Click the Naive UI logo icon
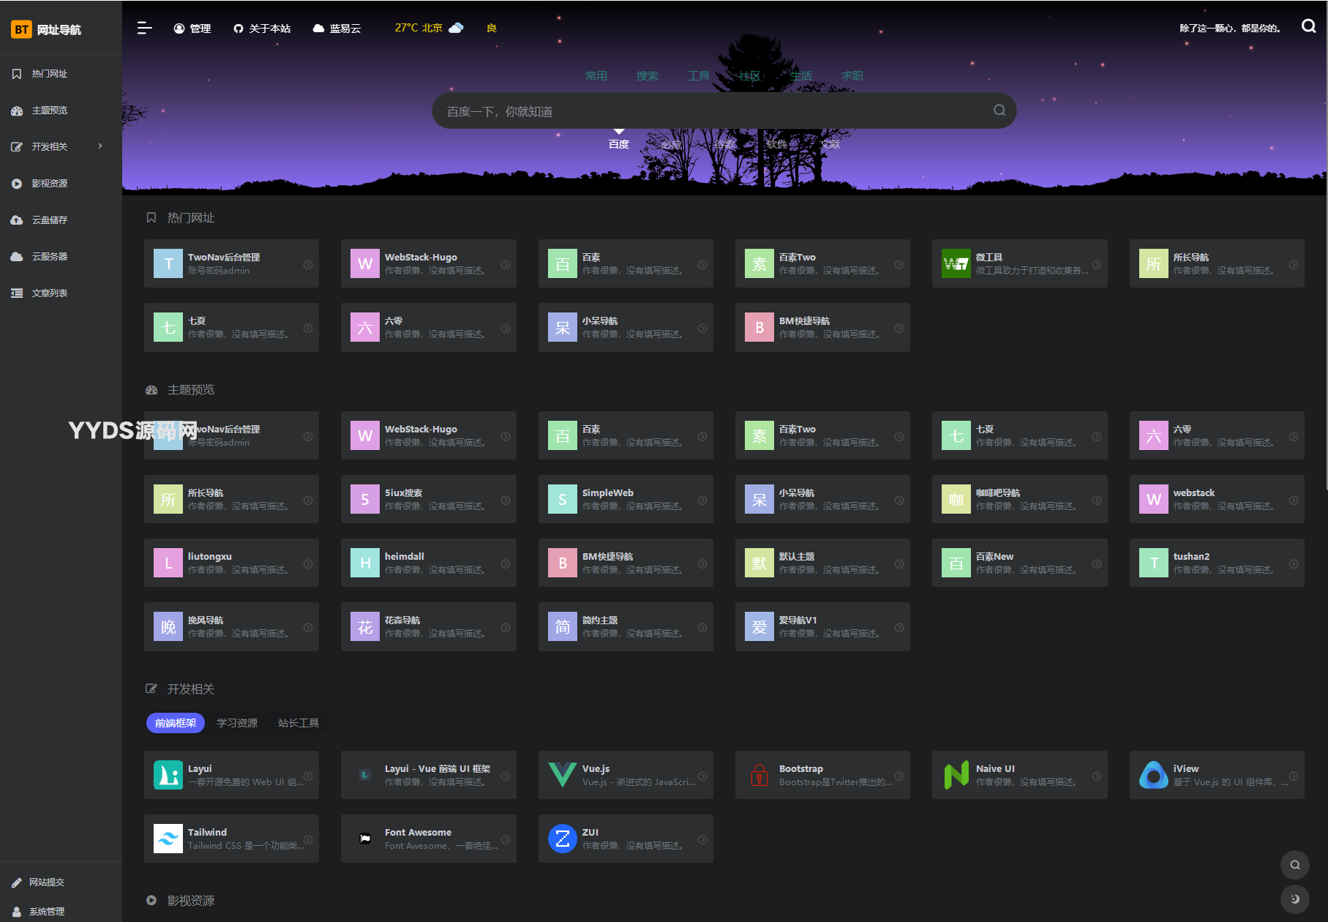 [956, 775]
